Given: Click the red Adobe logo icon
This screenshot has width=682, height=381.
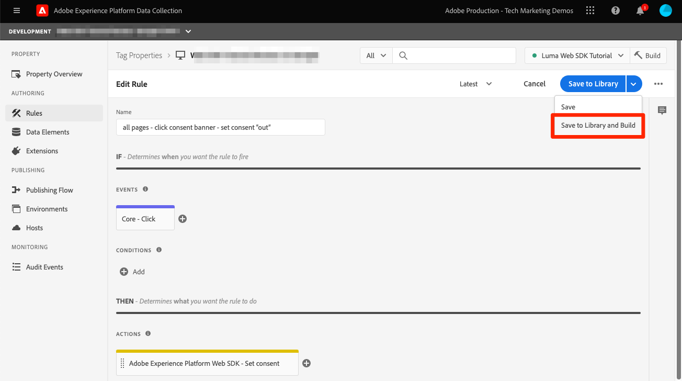Looking at the screenshot, I should (42, 10).
